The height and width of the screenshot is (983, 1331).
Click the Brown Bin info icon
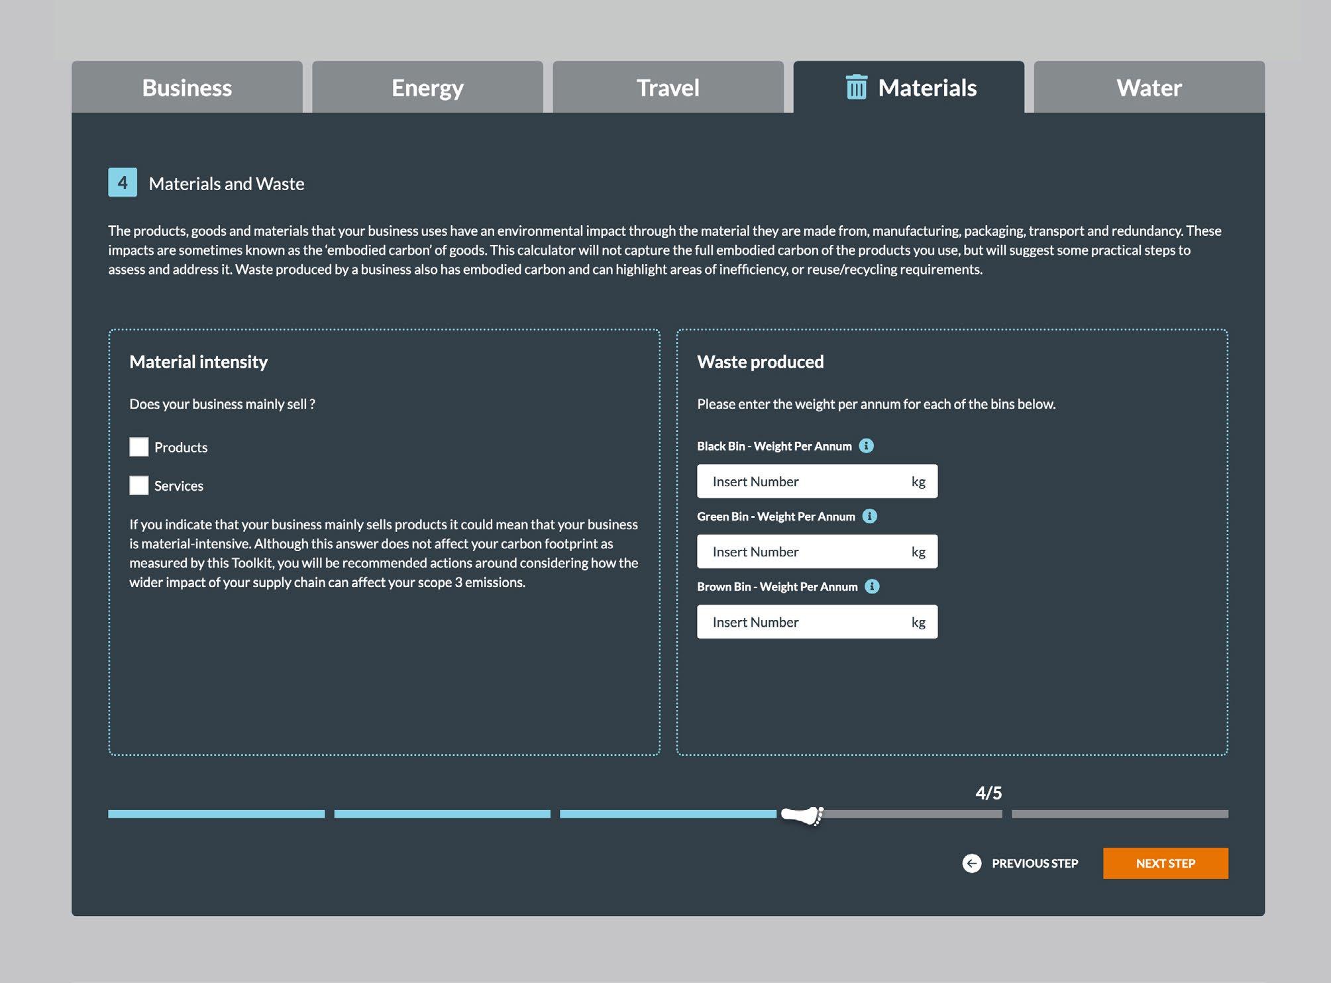872,586
